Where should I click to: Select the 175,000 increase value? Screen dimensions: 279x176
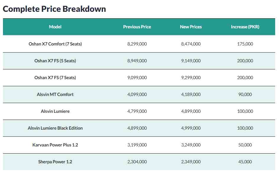245,44
